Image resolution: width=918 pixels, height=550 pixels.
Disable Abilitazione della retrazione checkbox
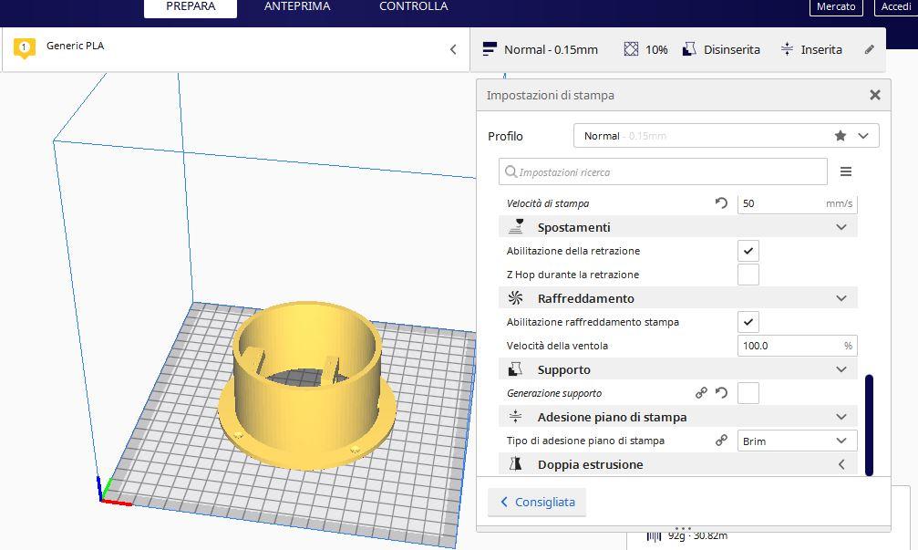pyautogui.click(x=748, y=251)
